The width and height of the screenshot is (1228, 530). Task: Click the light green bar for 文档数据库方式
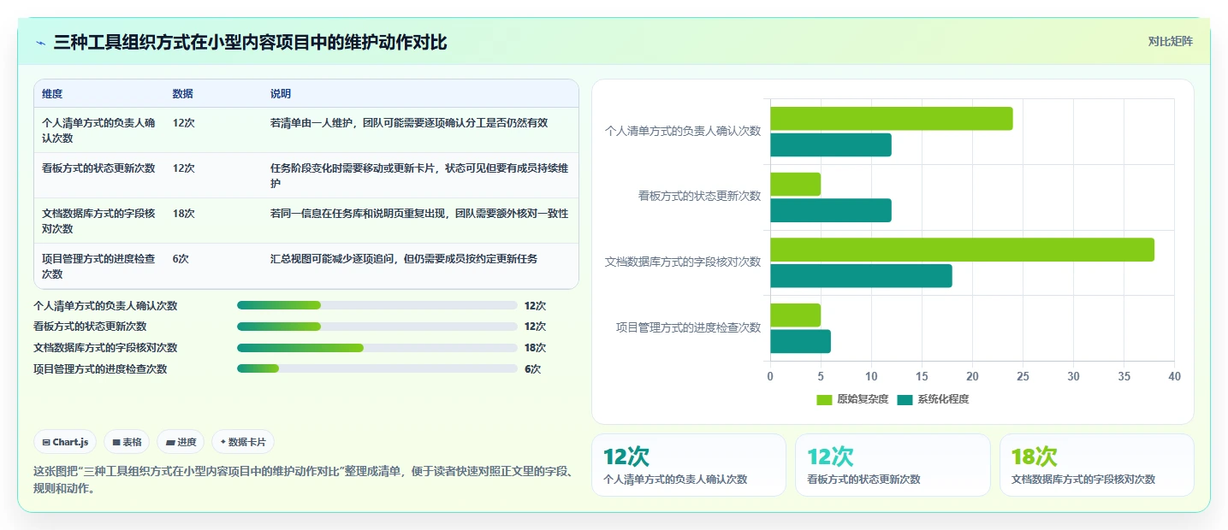[962, 250]
